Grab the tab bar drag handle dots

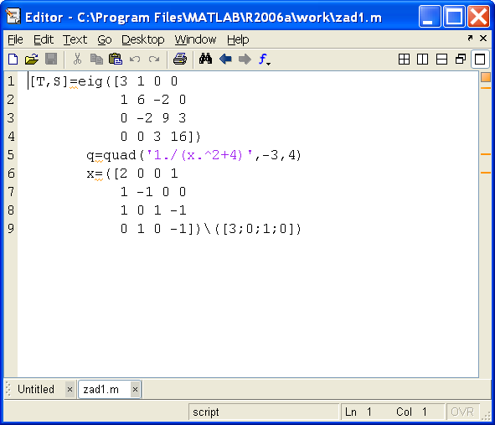(x=8, y=389)
